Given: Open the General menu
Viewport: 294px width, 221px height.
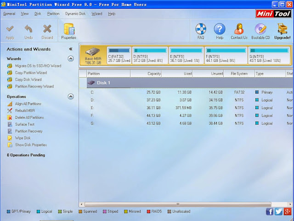Looking at the screenshot, I should 9,14.
